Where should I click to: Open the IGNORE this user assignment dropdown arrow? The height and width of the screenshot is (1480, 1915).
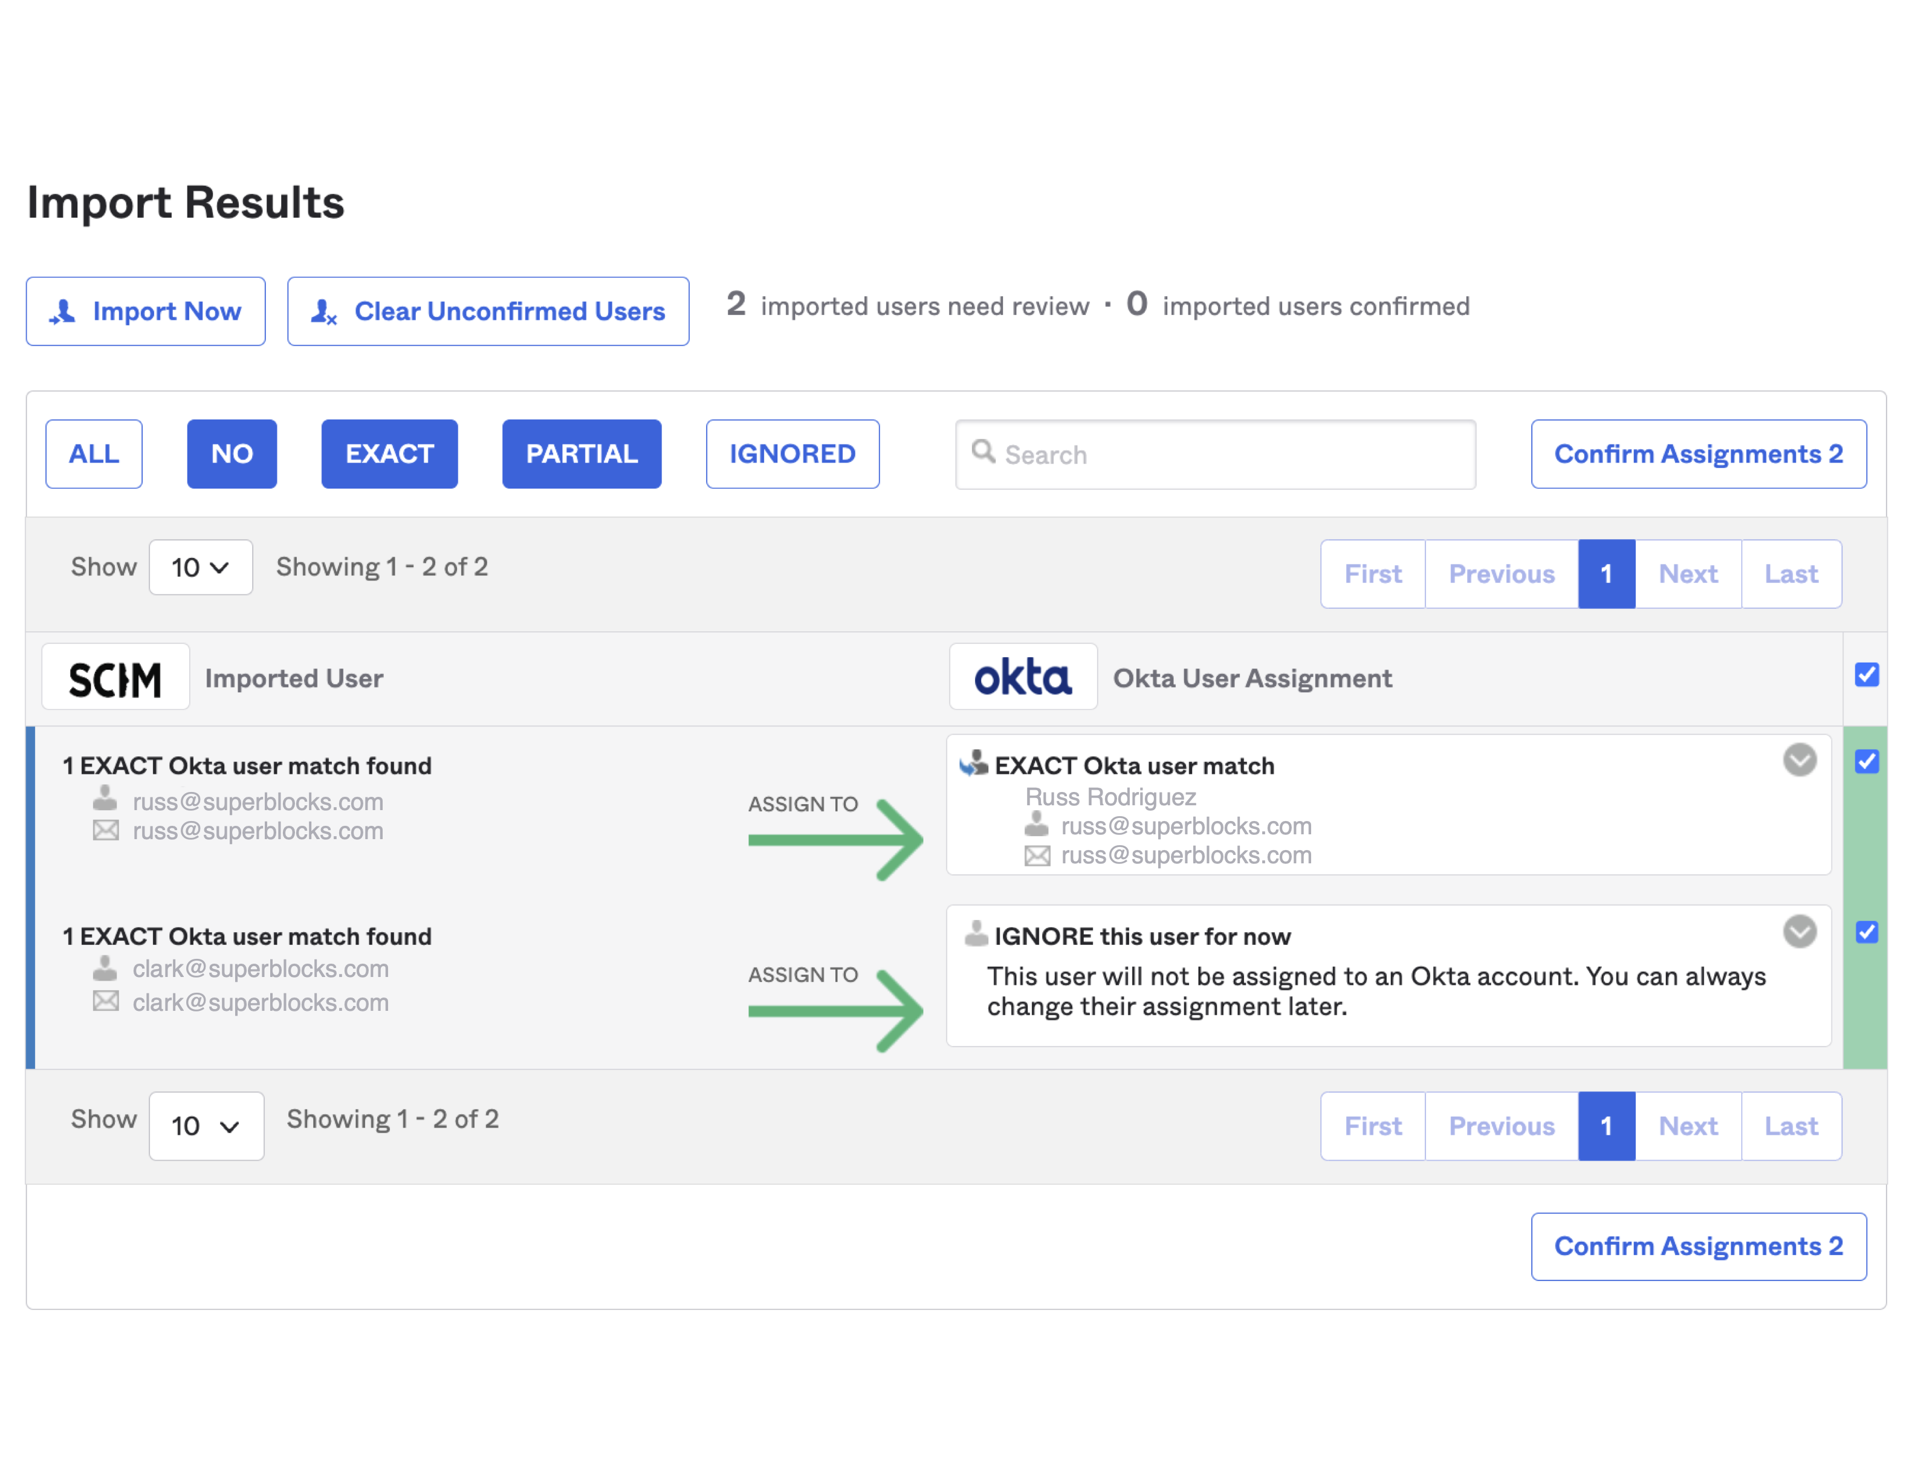tap(1800, 932)
